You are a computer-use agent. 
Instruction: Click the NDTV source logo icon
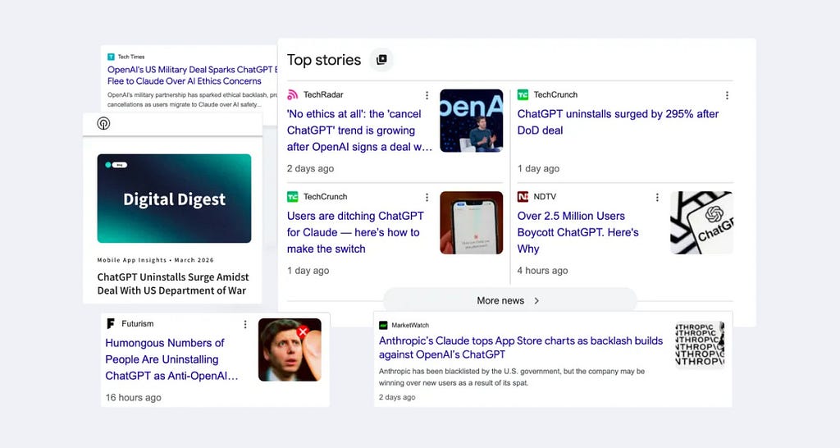click(523, 197)
